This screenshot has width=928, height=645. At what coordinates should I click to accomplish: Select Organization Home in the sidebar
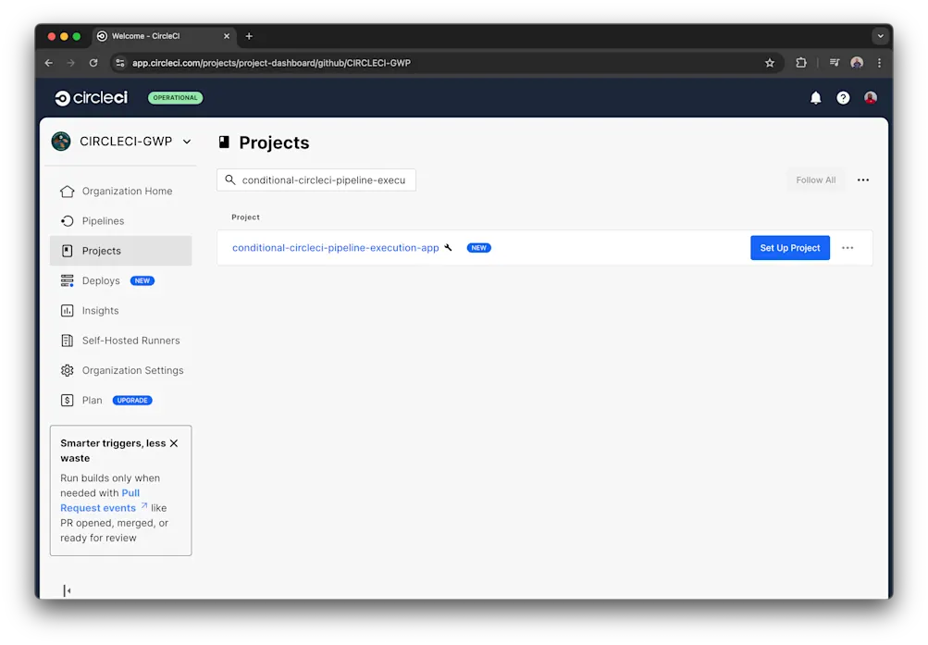tap(127, 191)
